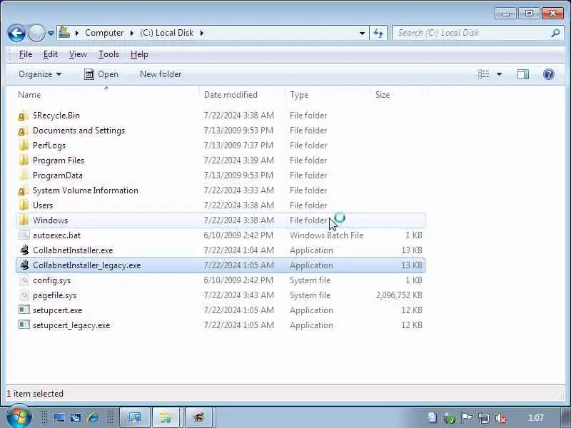Click the network tray icon
The width and height of the screenshot is (571, 428).
[x=484, y=418]
